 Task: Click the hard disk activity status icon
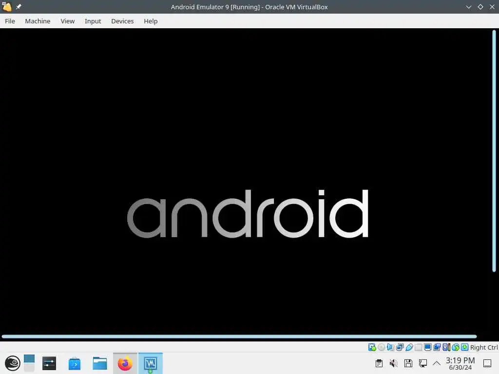point(372,347)
